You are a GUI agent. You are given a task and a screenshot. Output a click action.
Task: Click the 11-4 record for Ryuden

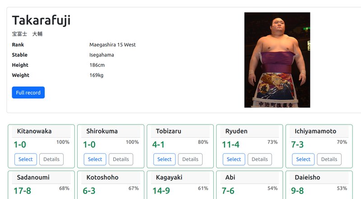(x=231, y=145)
